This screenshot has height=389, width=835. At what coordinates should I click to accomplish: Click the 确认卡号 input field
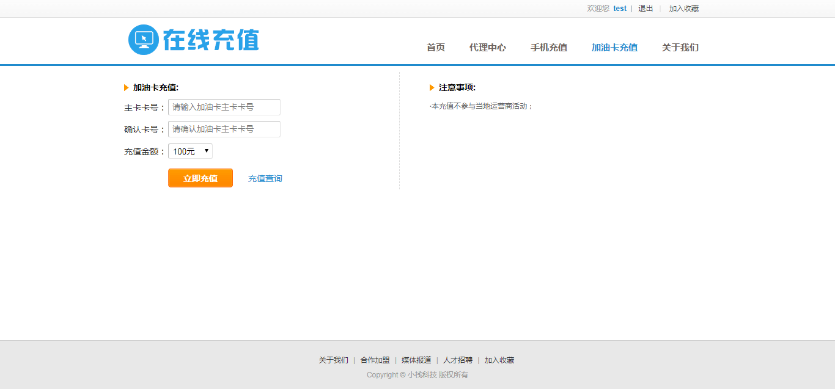(x=224, y=129)
